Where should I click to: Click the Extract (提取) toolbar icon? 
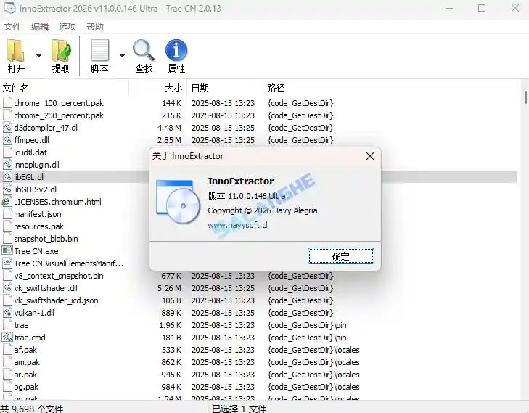(x=61, y=51)
